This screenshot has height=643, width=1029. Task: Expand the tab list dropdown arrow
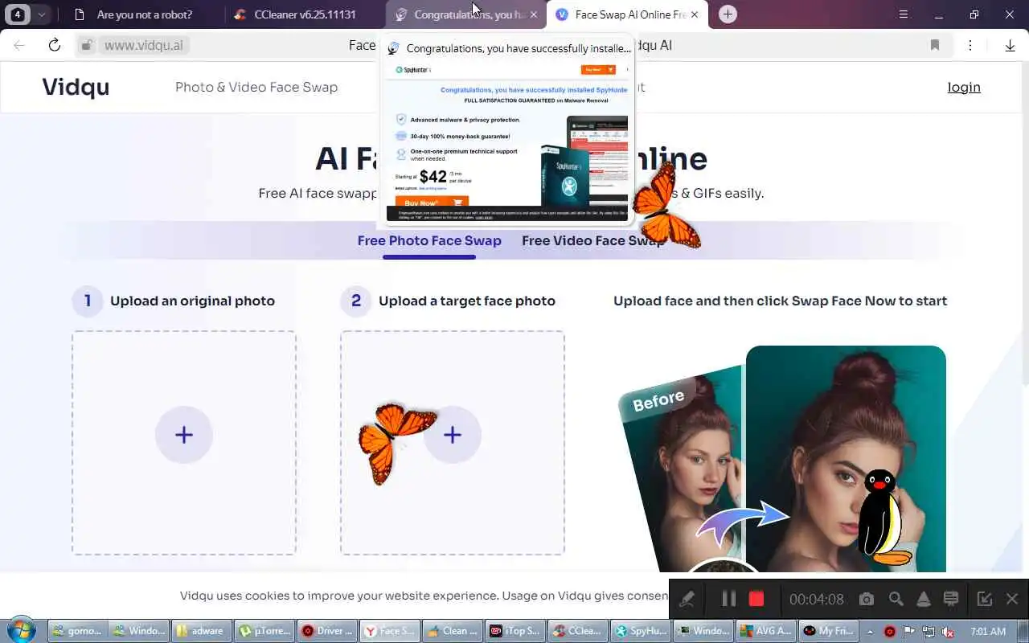[x=42, y=14]
